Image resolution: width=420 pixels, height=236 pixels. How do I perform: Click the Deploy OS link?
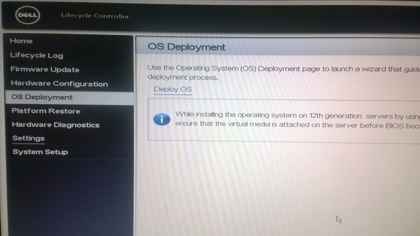[173, 89]
